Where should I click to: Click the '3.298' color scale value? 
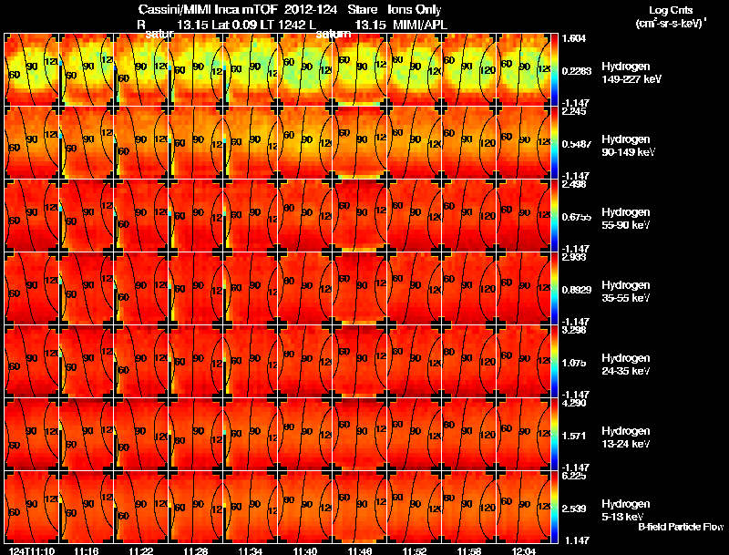(x=574, y=330)
